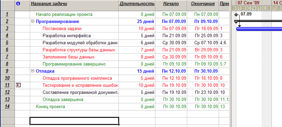Select task Отладка программного комплекса
Viewport: 282px width, 127px height.
coord(77,78)
